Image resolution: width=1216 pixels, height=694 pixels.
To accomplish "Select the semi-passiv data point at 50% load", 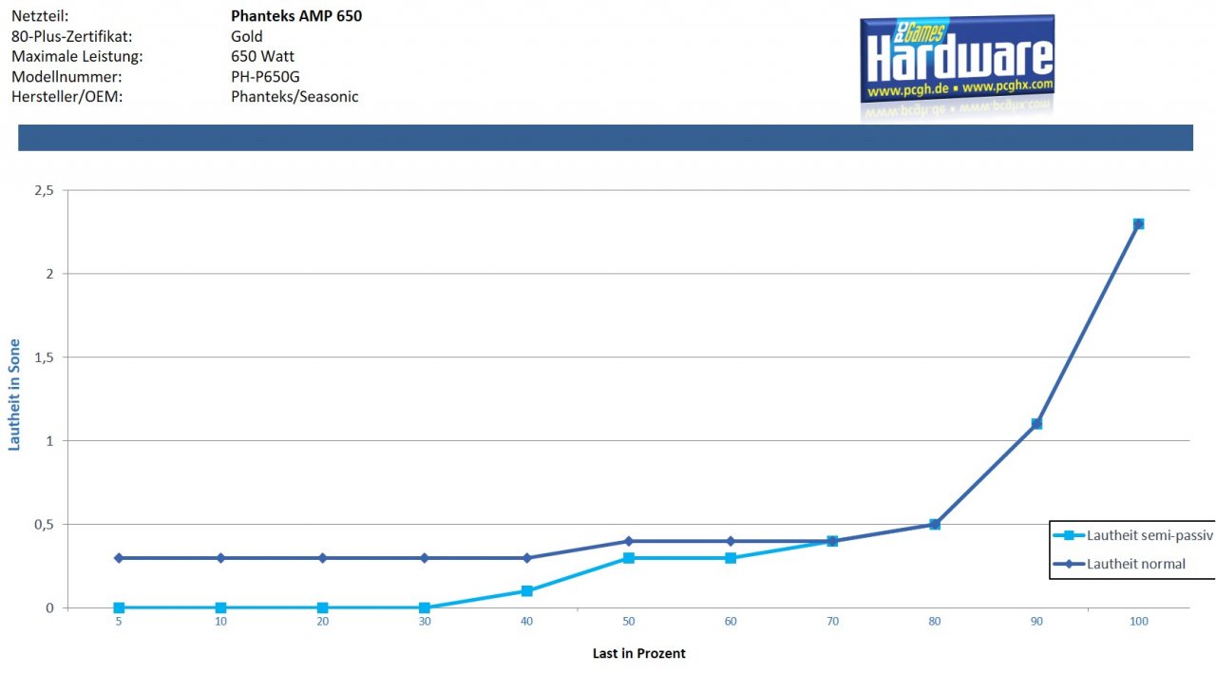I will point(629,558).
